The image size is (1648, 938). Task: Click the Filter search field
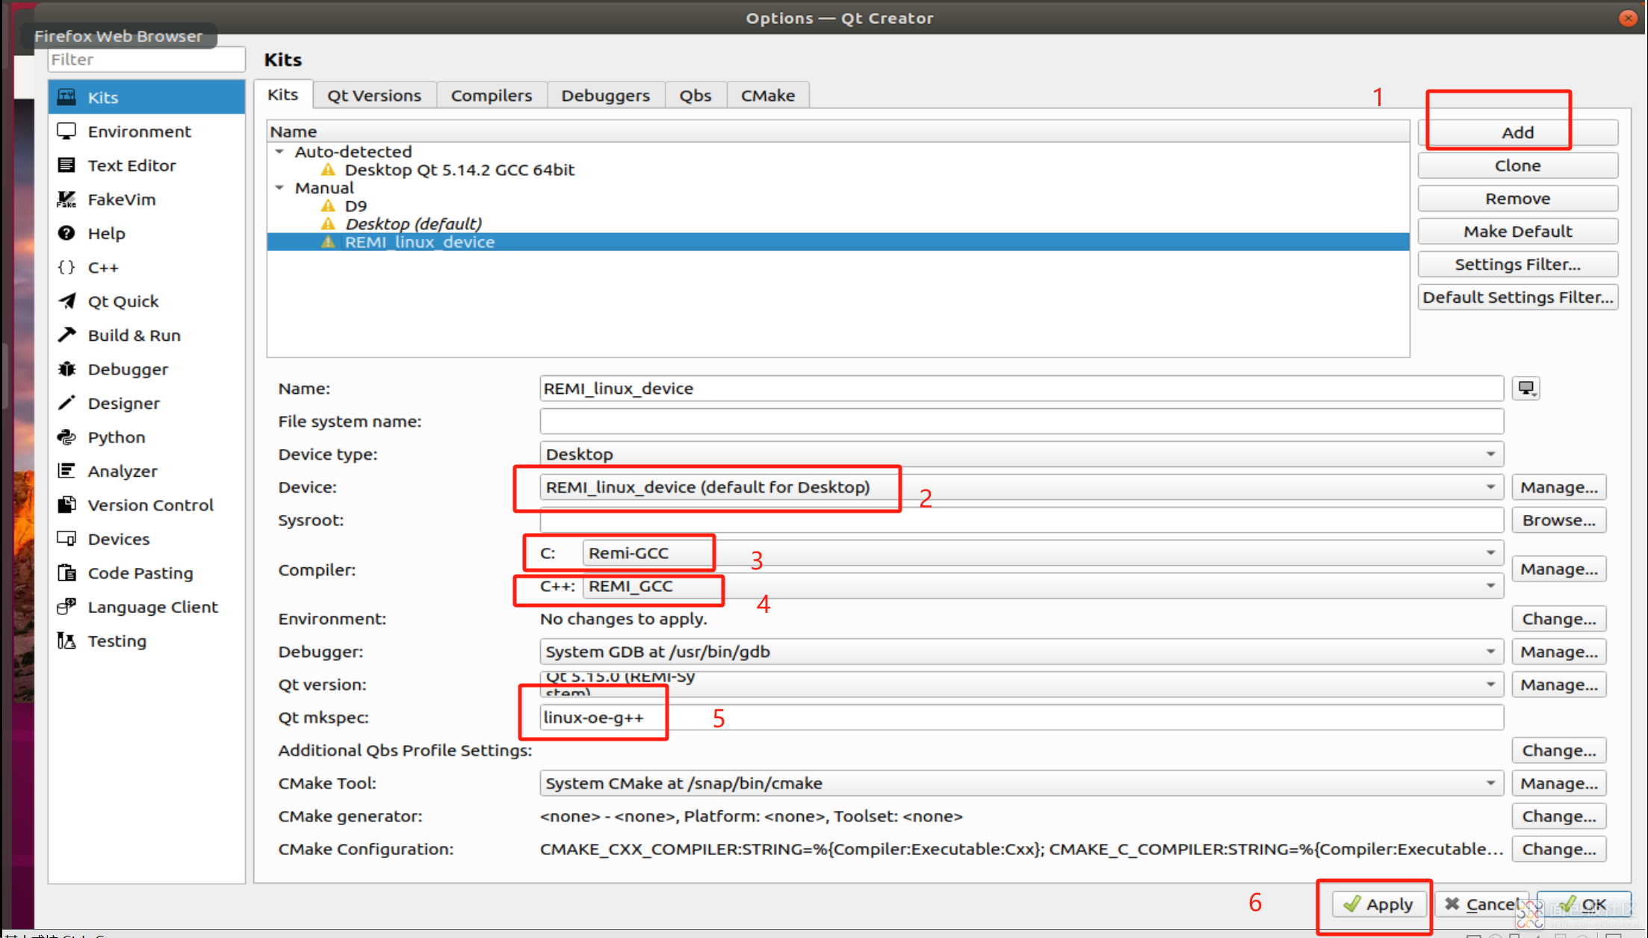coord(146,60)
